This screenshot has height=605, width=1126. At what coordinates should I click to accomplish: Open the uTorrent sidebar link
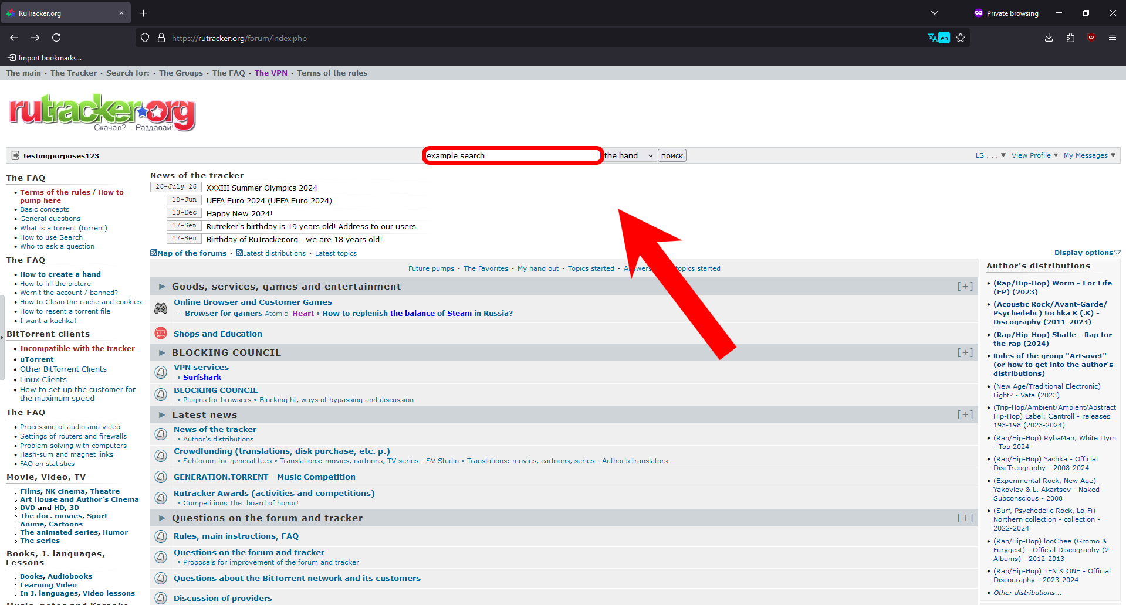(36, 359)
